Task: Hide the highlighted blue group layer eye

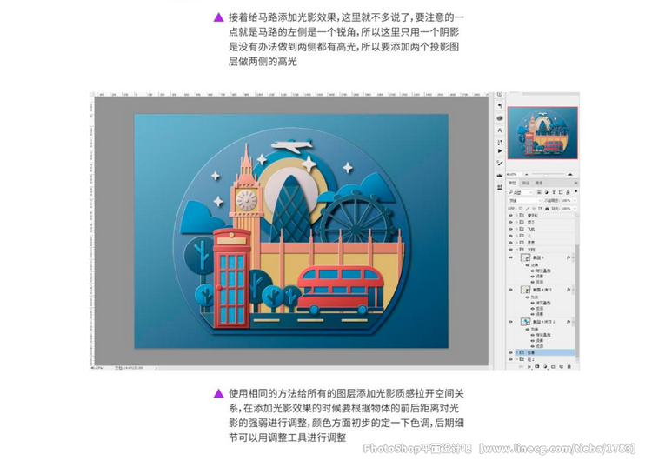Action: click(510, 352)
